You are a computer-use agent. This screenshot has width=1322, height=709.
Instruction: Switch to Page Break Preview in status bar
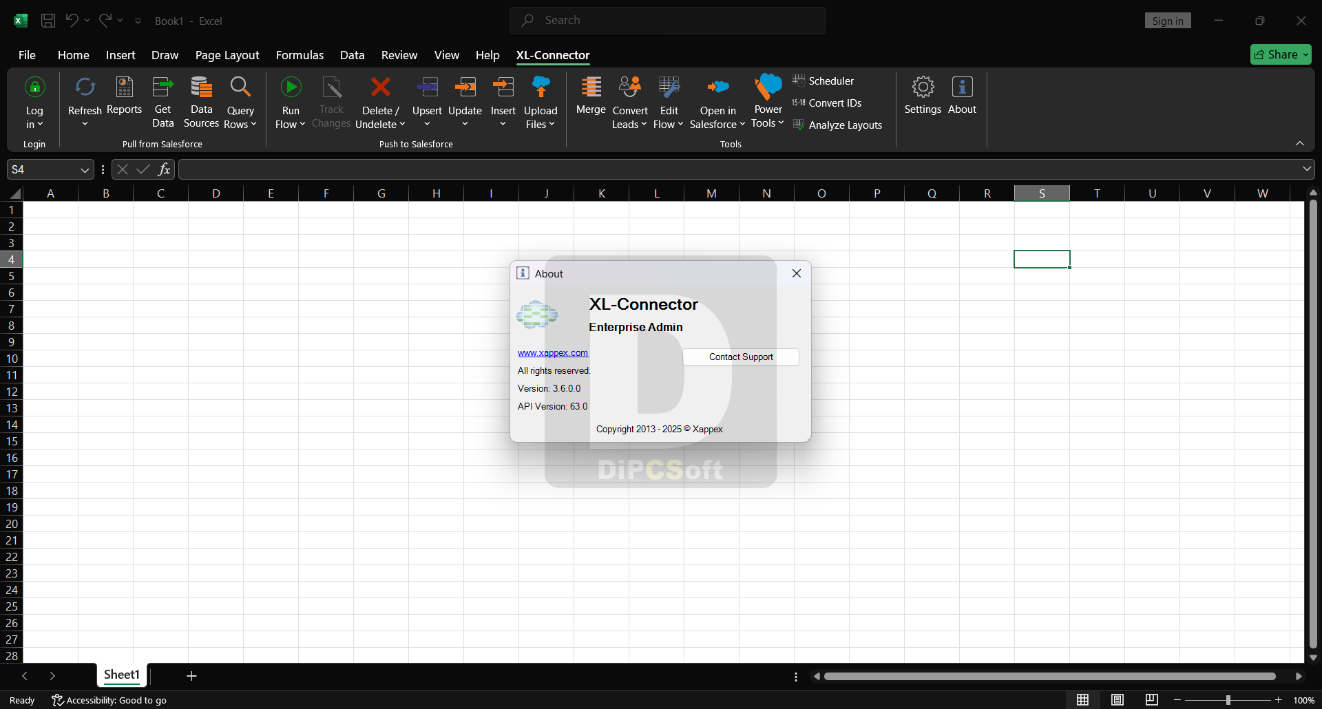tap(1152, 700)
